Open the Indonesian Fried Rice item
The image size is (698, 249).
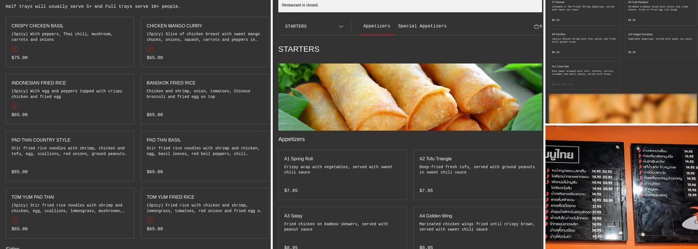coord(70,99)
